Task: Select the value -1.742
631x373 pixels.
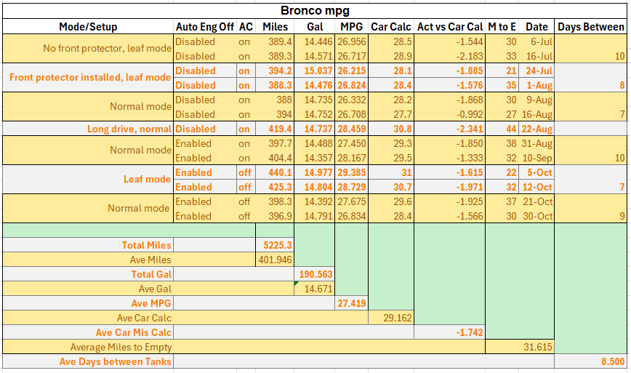Action: pyautogui.click(x=449, y=332)
